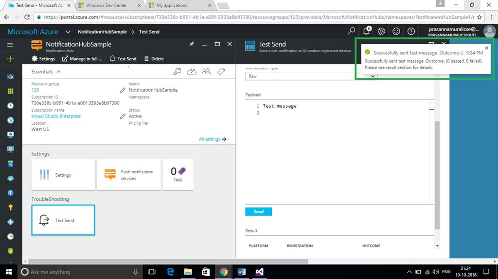
Task: Open the globe App Services sidebar icon
Action: click(x=11, y=120)
